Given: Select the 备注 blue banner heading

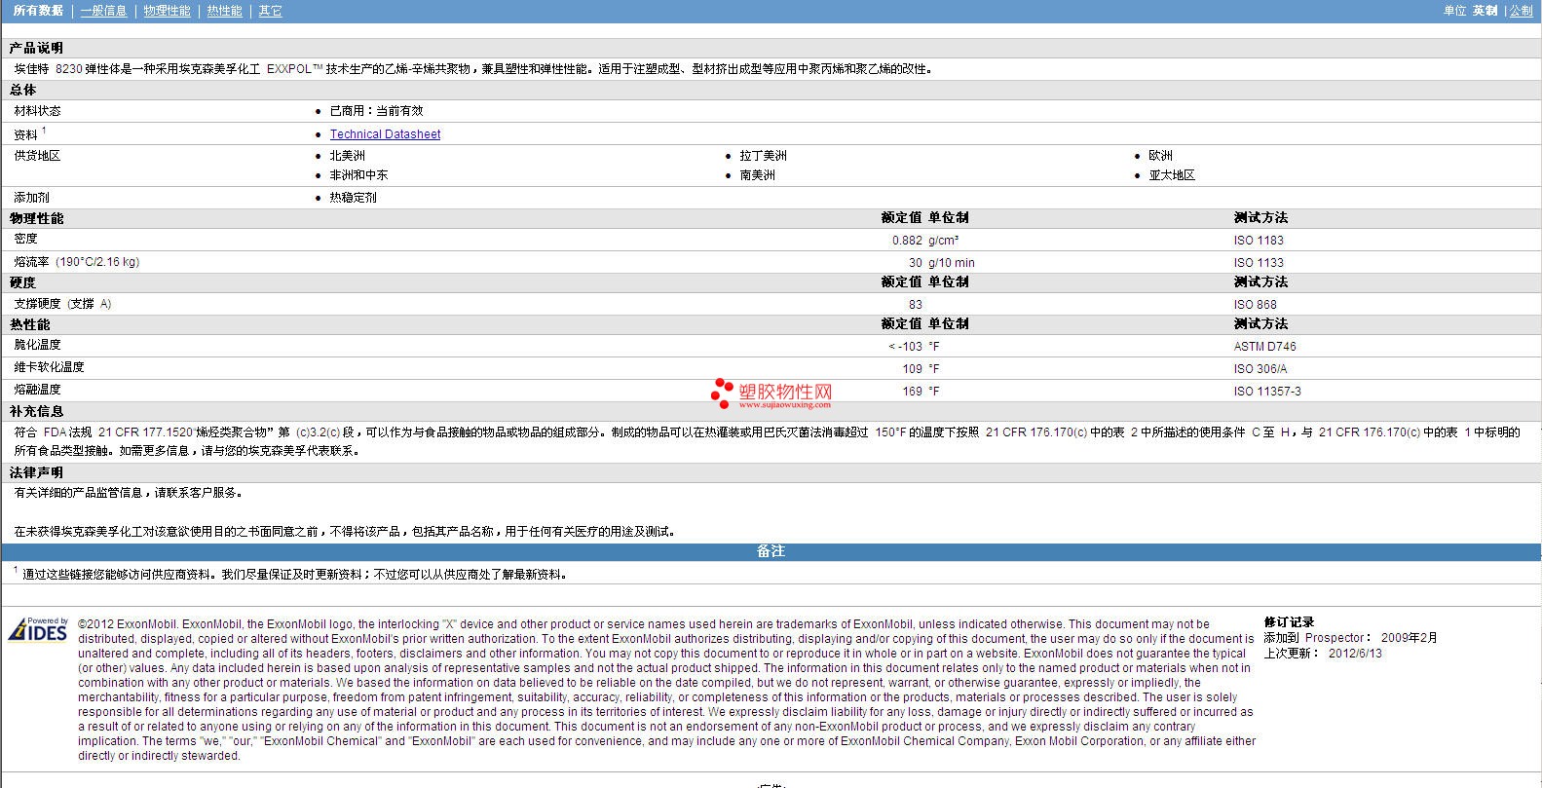Looking at the screenshot, I should (771, 551).
